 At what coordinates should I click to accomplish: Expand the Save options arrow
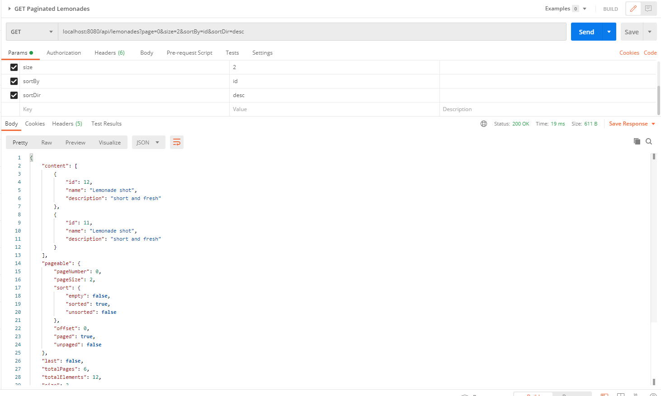pos(650,32)
